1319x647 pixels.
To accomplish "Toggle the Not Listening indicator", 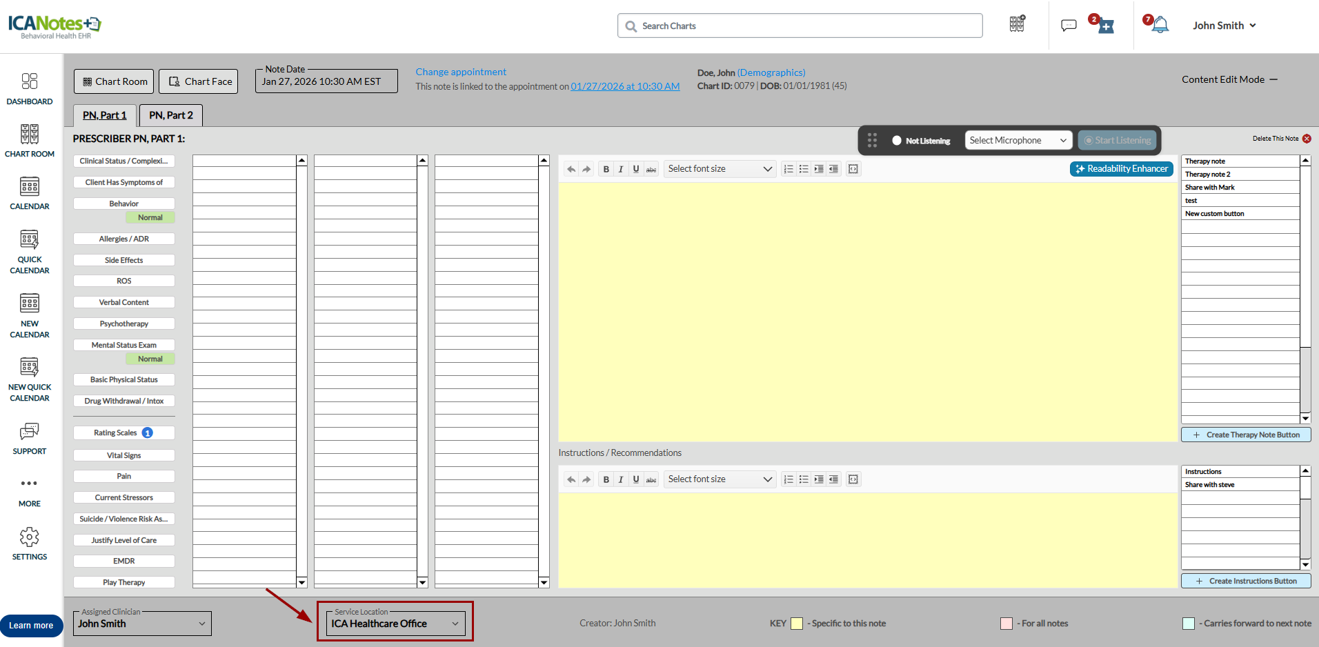I will pyautogui.click(x=897, y=141).
